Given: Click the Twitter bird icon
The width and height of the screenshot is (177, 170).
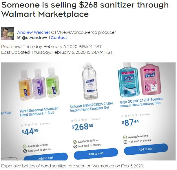Looking at the screenshot, I should click(x=19, y=38).
